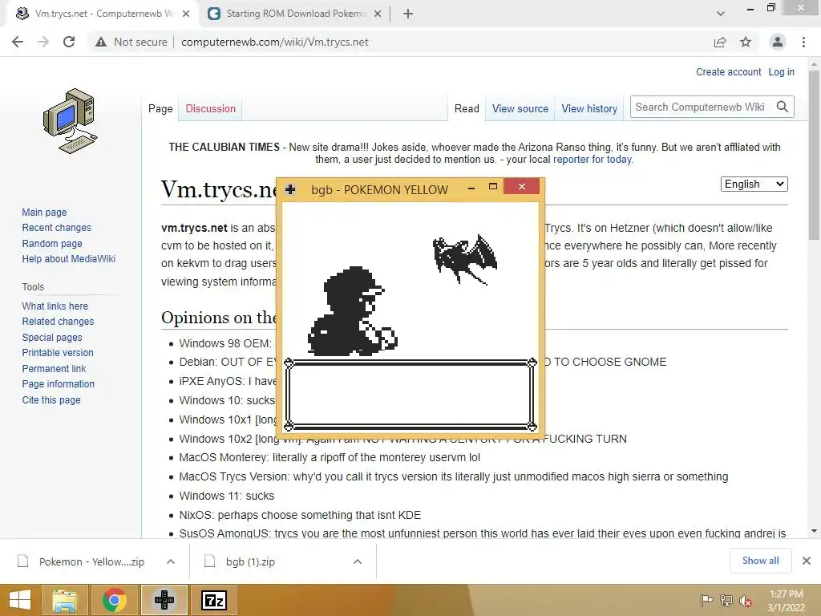This screenshot has height=616, width=821.
Task: Click the network tray icon
Action: (x=726, y=601)
